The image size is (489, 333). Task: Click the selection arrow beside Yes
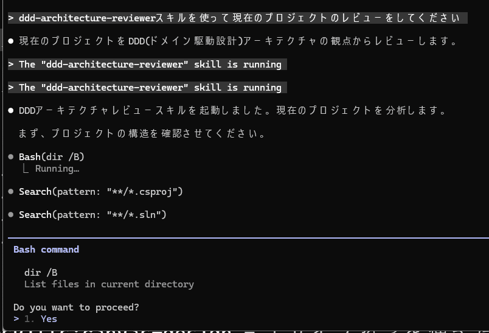point(16,318)
